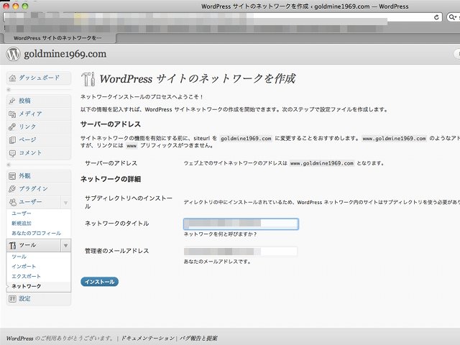Open あなたのプロフィール submenu link
Viewport: 460px width, 345px height.
point(36,233)
